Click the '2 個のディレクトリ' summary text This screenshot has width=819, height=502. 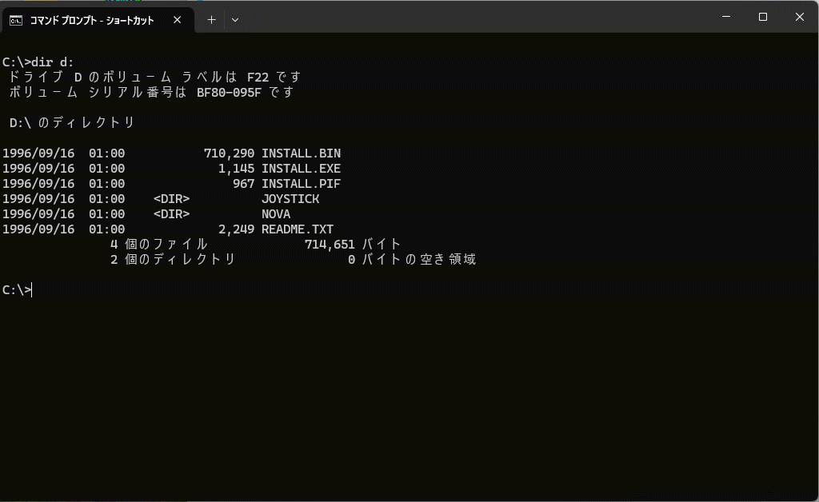tap(174, 259)
